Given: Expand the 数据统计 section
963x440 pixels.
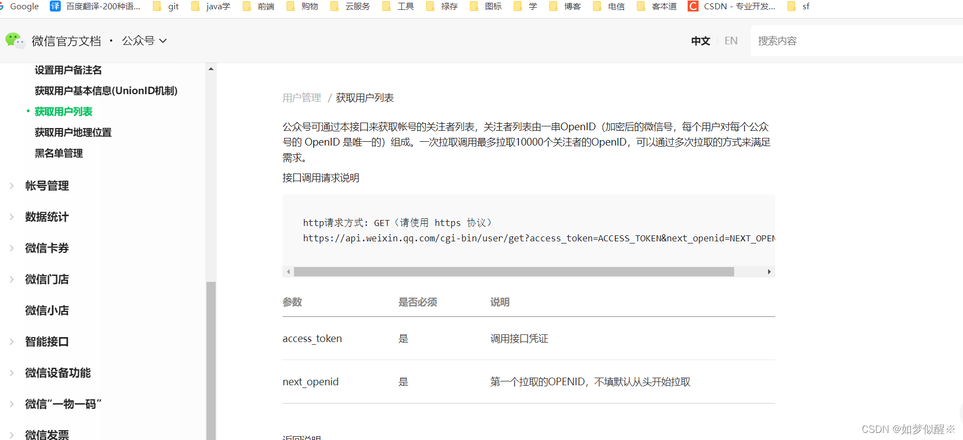Looking at the screenshot, I should [47, 217].
